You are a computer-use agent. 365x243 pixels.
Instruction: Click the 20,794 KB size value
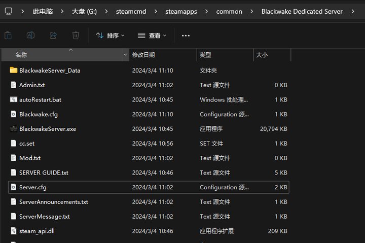tap(274, 129)
